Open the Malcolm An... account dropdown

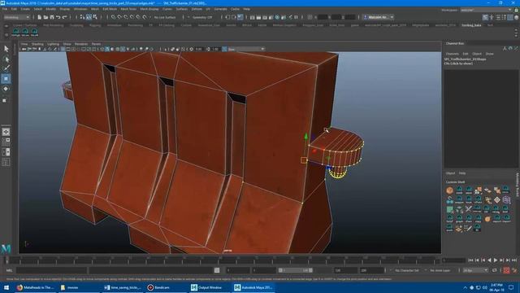tap(379, 17)
